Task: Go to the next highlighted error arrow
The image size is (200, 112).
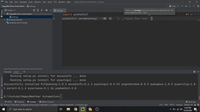Action: (x=198, y=14)
